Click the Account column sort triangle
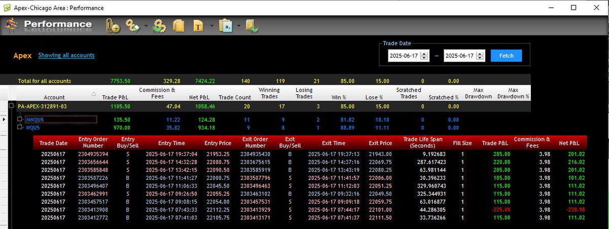Screen dimensions: 609x229 (93, 94)
